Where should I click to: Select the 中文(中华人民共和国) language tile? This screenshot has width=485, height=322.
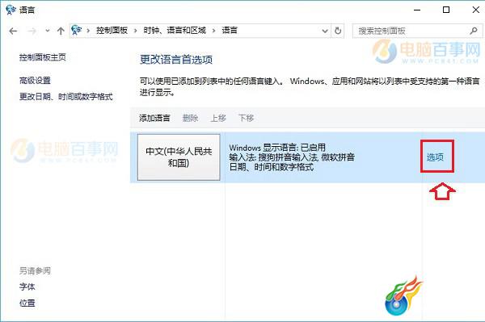pos(179,157)
